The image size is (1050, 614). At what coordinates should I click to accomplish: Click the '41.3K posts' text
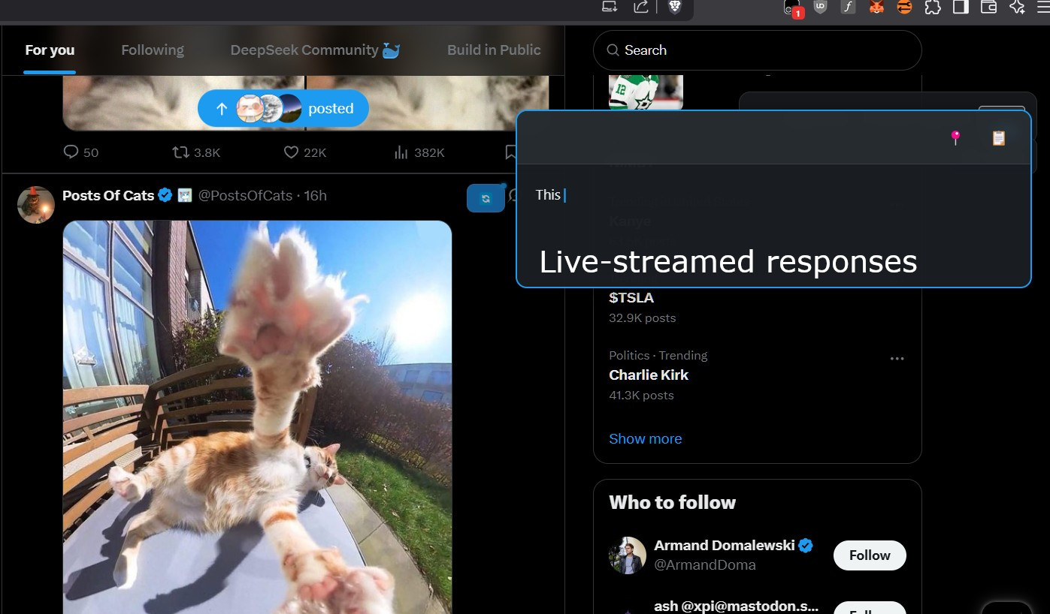[641, 396]
